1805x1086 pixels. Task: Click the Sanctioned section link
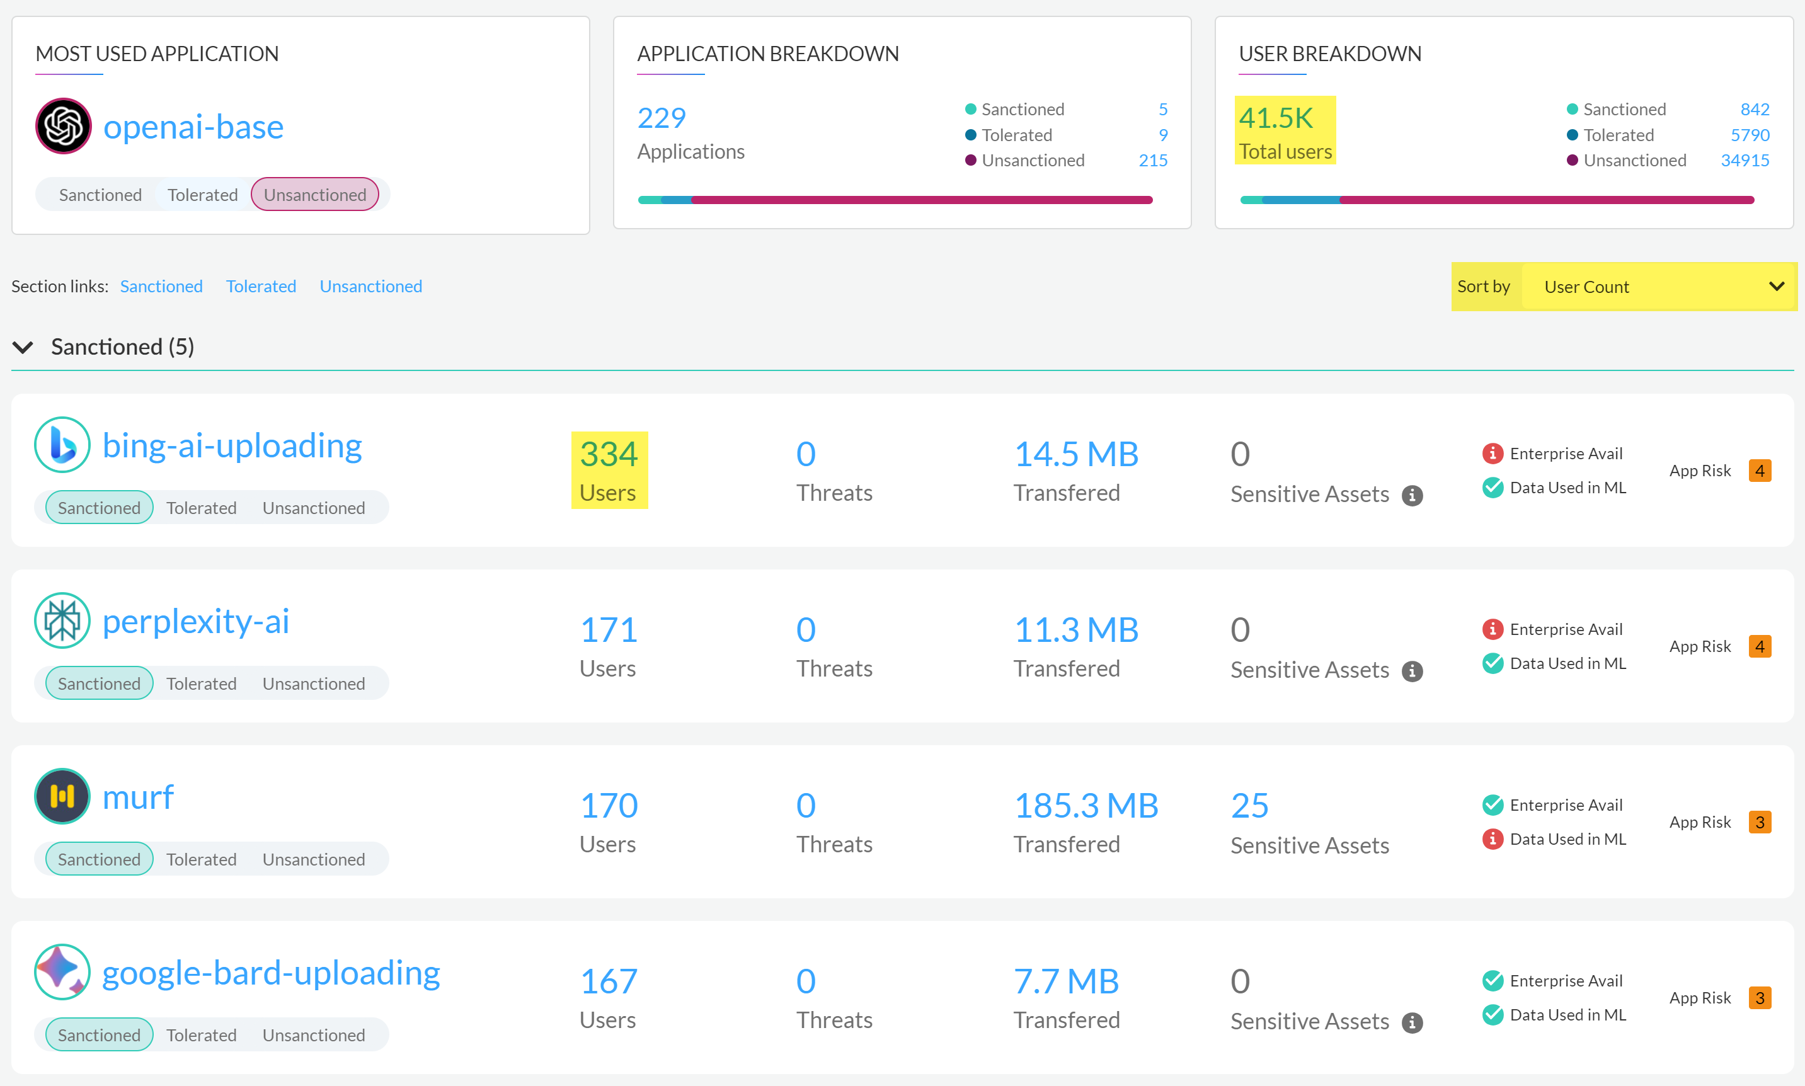point(161,286)
